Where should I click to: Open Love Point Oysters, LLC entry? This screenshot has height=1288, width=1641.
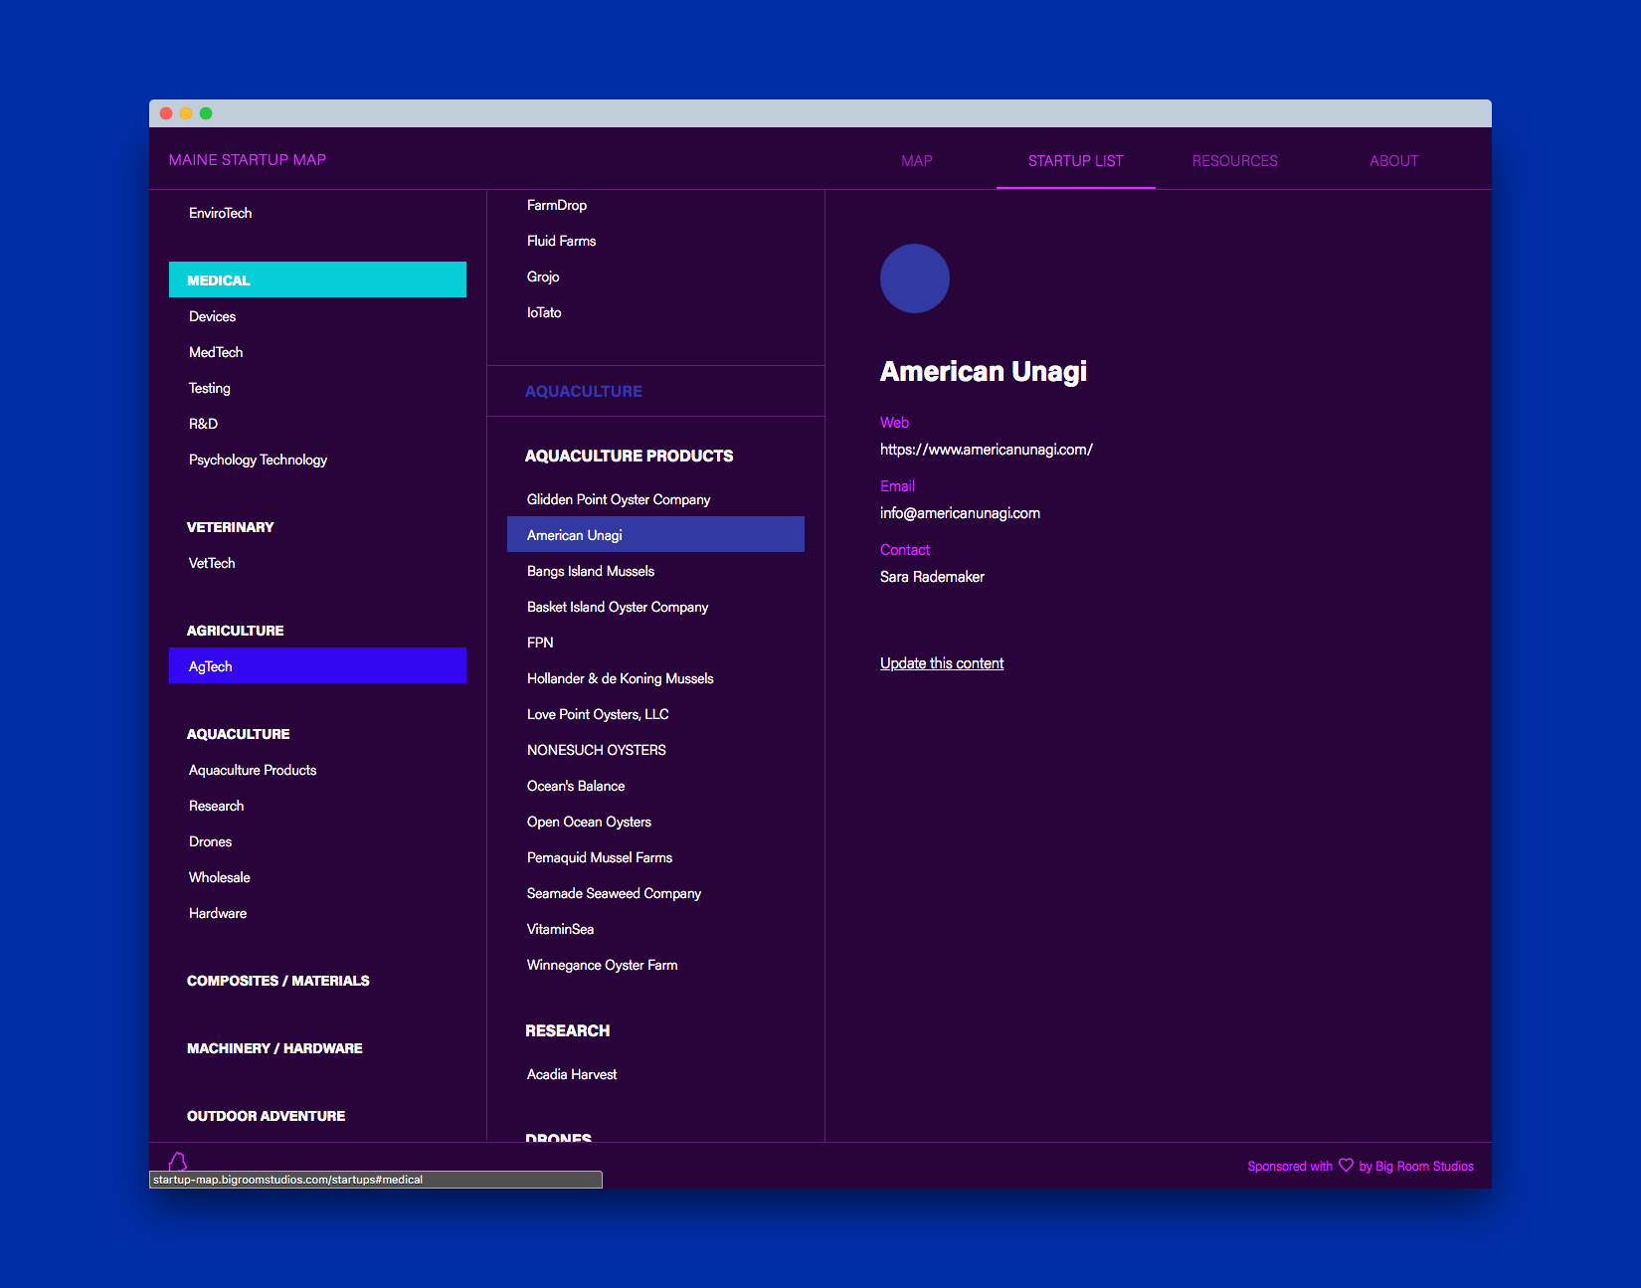pyautogui.click(x=598, y=714)
